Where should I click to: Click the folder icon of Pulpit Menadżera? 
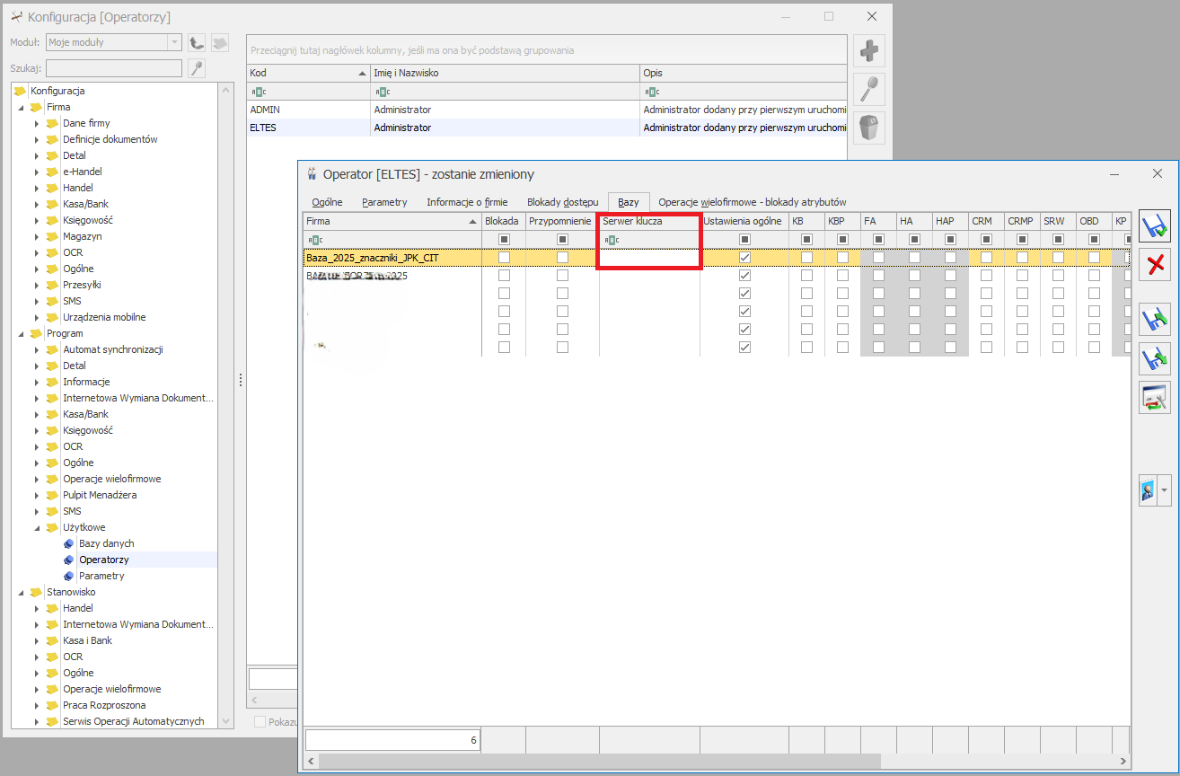(x=52, y=495)
